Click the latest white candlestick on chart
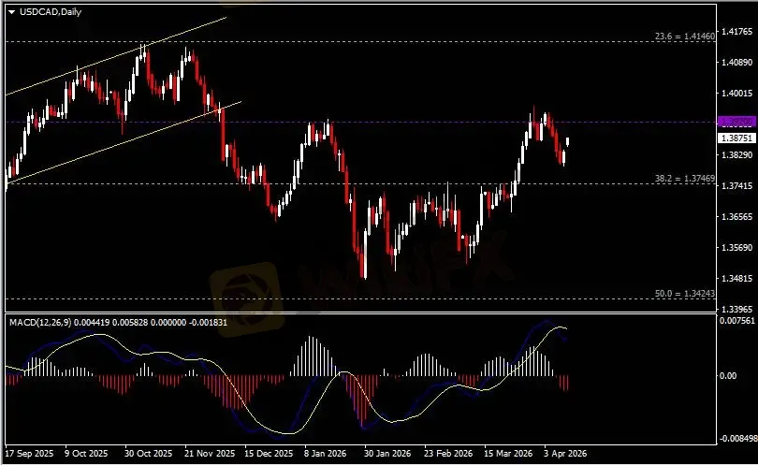Viewport: 758px width, 465px height. [567, 141]
